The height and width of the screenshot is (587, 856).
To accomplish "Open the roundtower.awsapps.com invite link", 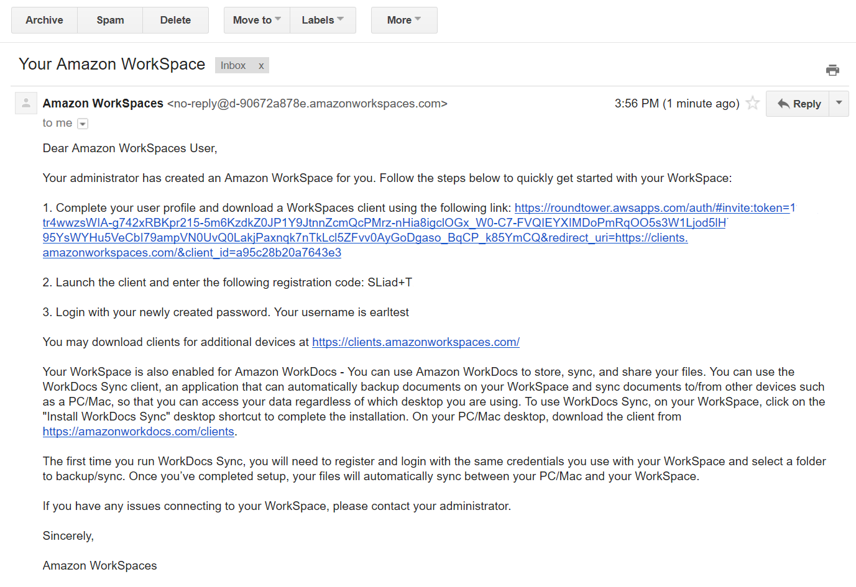I will tap(419, 230).
